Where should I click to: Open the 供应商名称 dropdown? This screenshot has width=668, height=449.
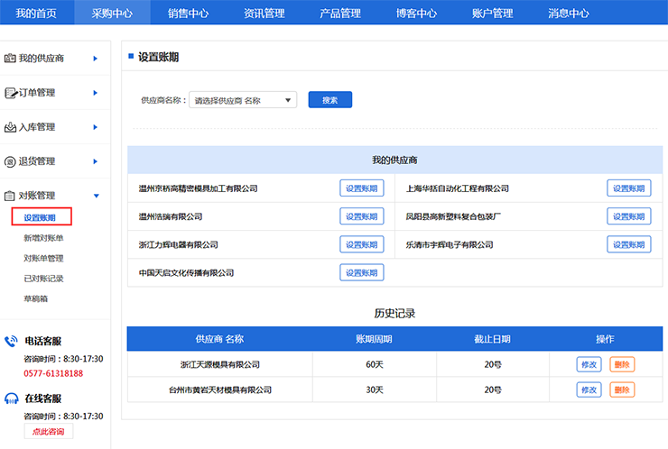pos(243,100)
